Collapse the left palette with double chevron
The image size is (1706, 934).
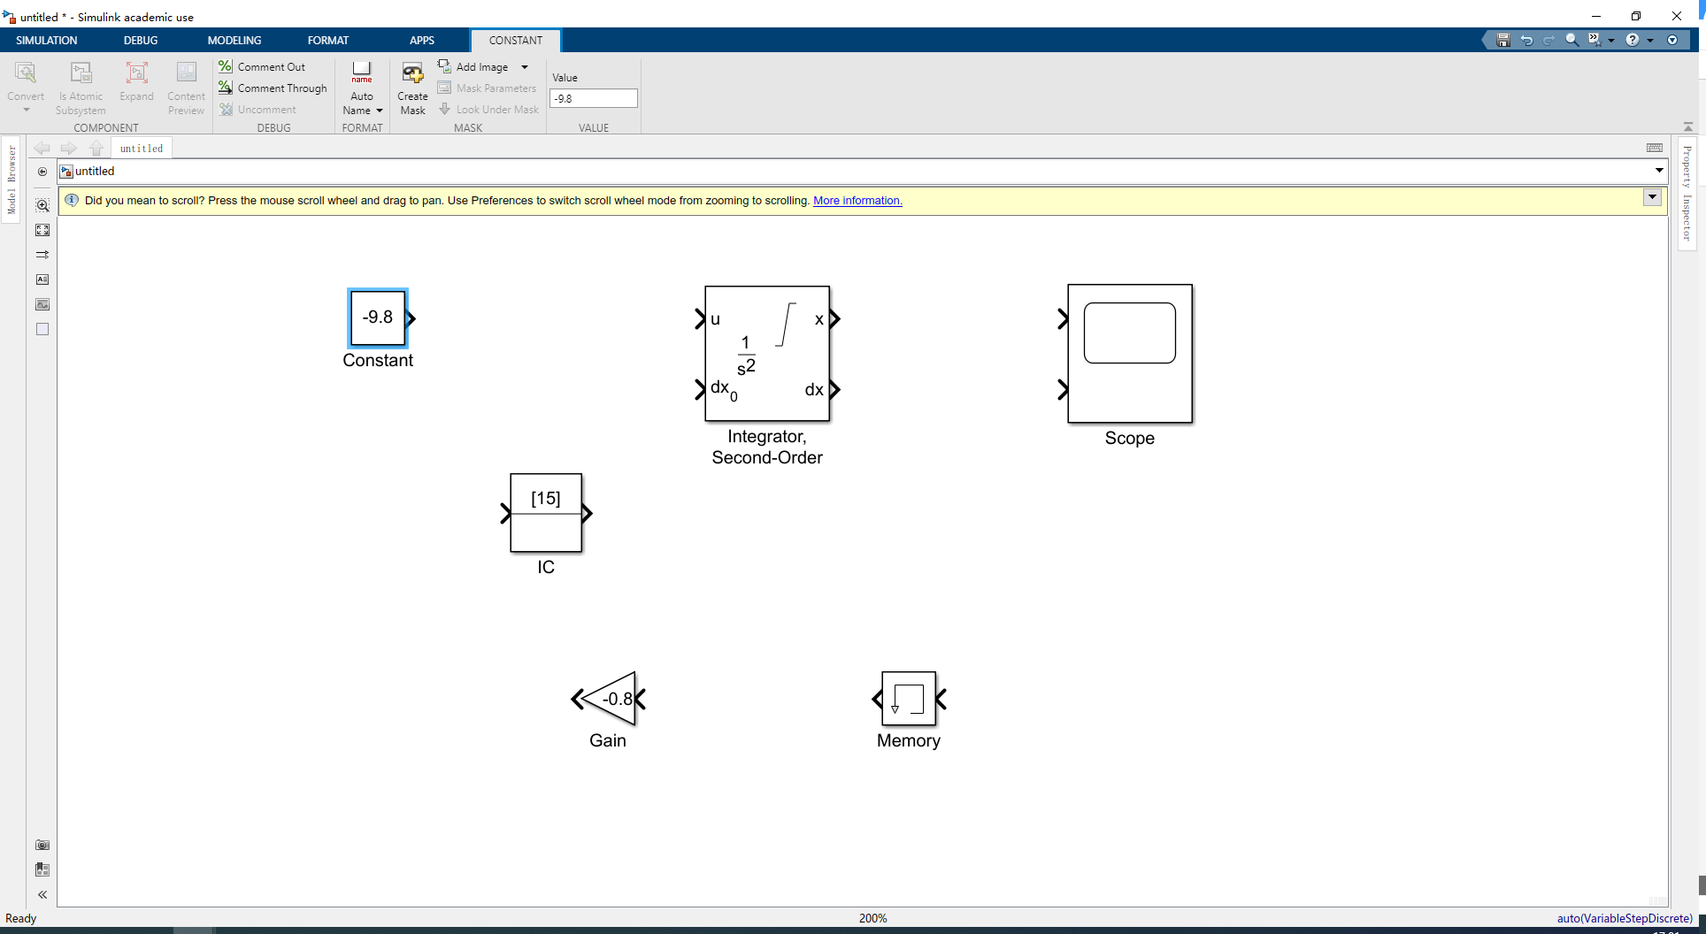coord(42,894)
